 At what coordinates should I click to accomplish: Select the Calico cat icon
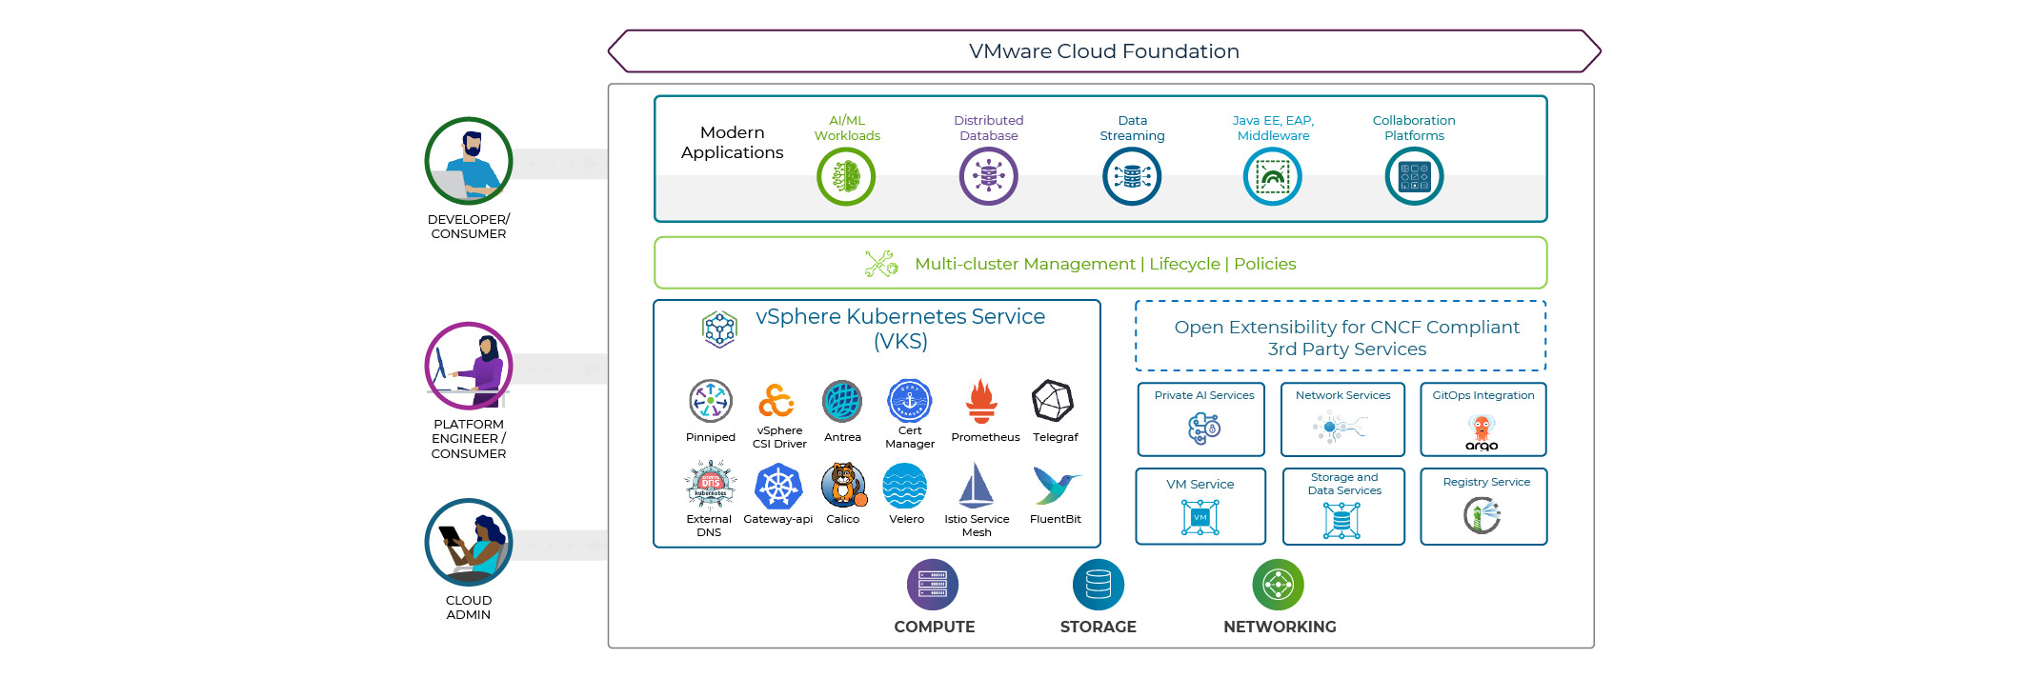pyautogui.click(x=844, y=486)
